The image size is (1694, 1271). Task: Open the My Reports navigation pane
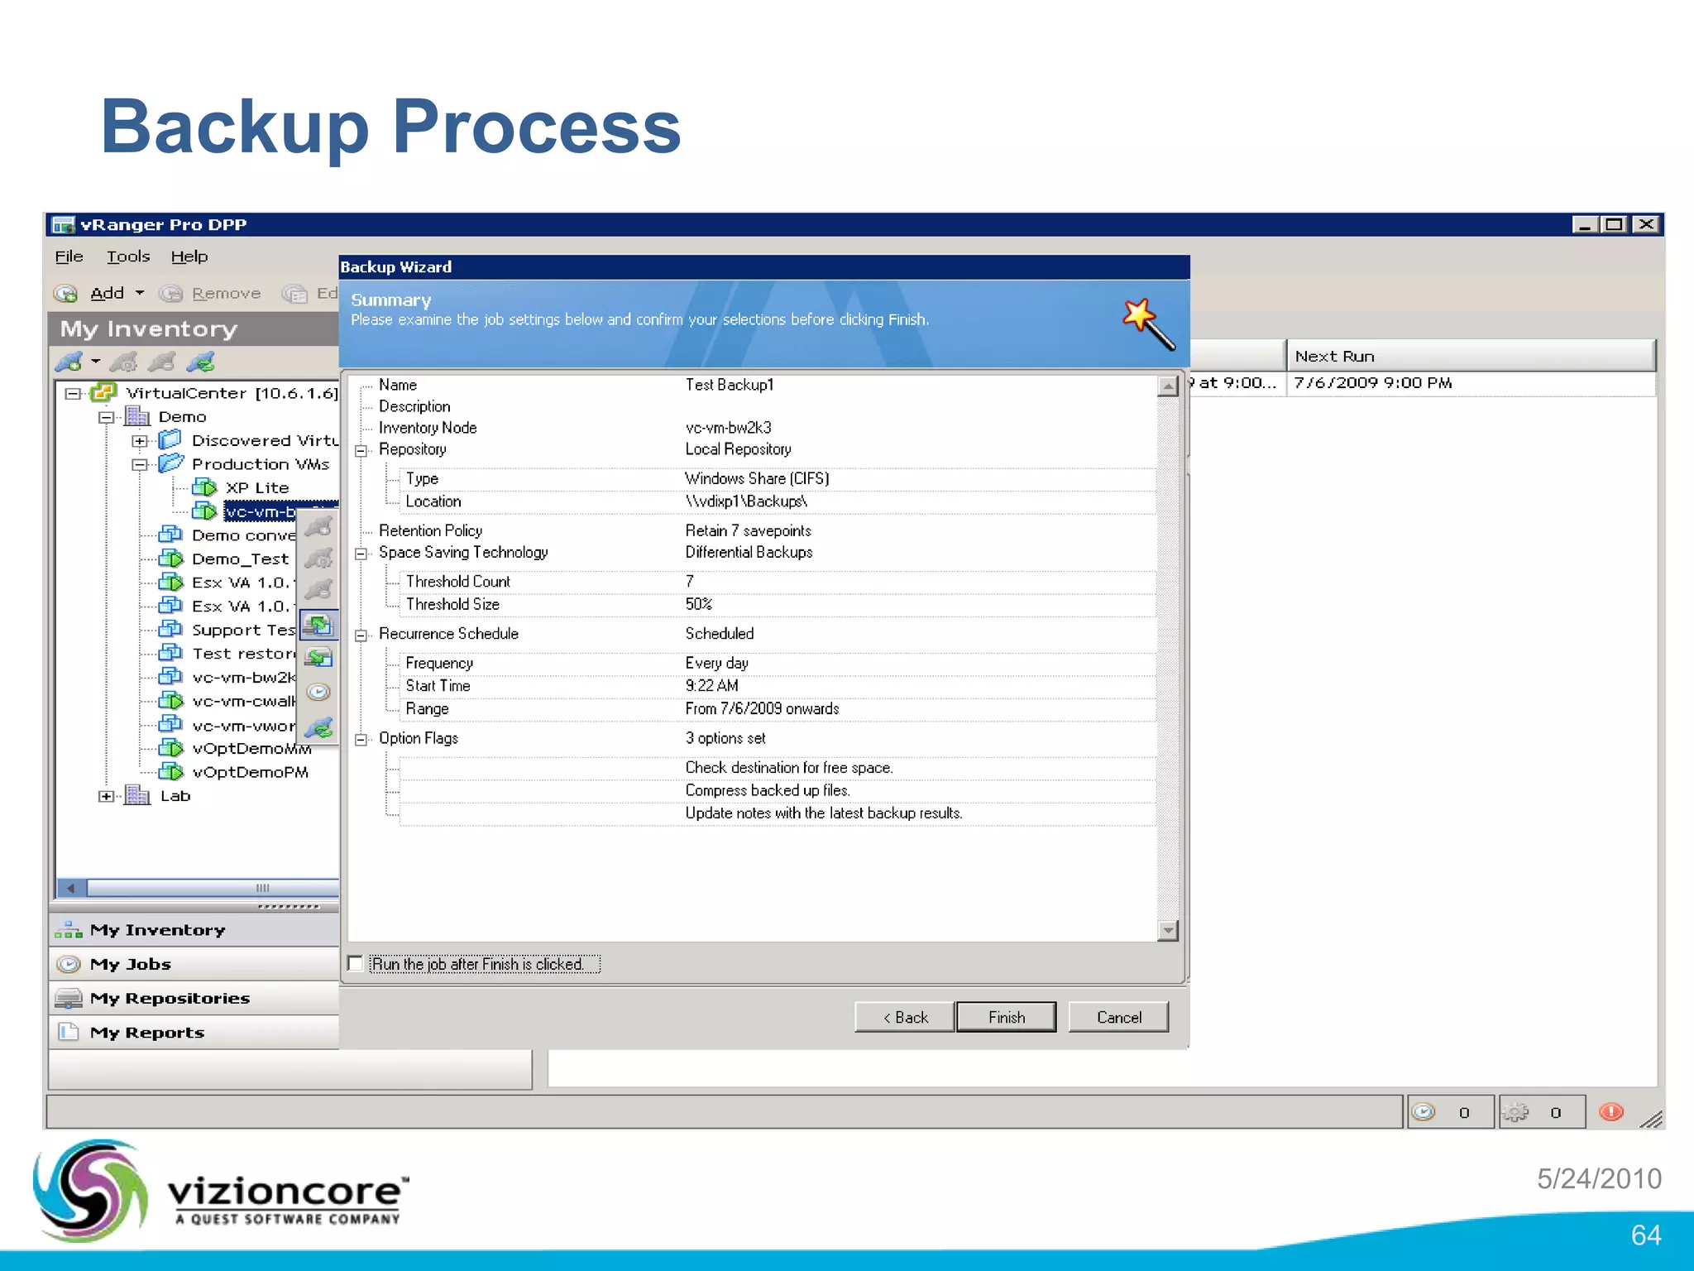pos(194,1032)
